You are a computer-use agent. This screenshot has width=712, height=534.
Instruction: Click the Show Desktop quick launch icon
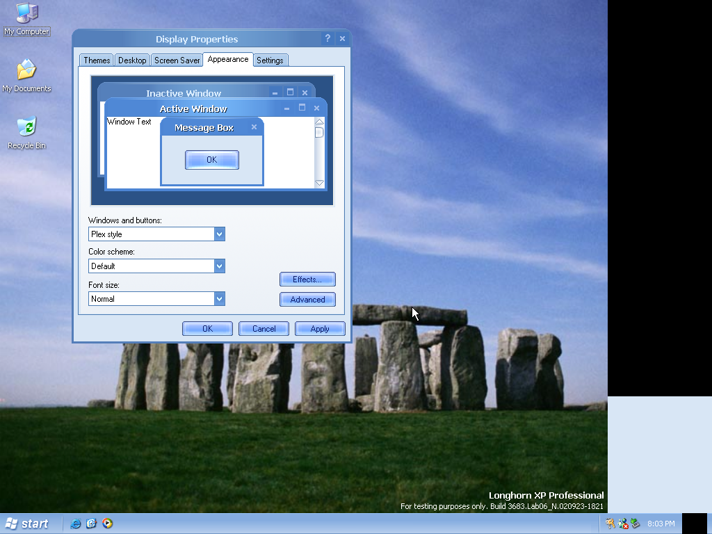coord(91,524)
